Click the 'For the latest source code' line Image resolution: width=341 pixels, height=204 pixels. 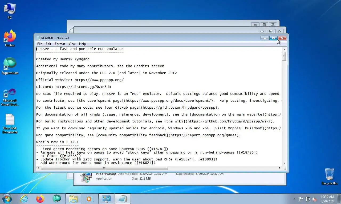coord(128,108)
